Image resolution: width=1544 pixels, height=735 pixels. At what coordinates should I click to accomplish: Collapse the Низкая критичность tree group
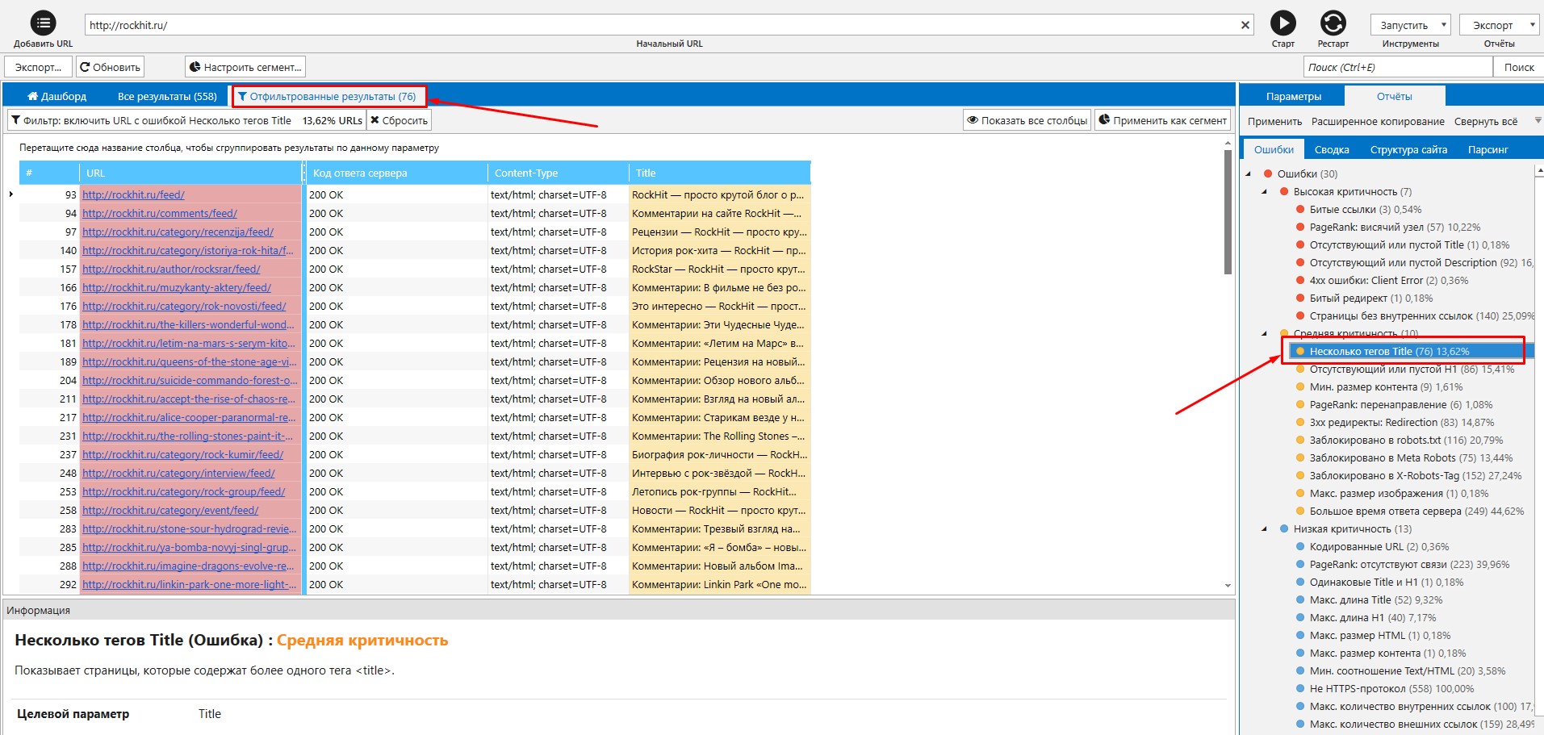(x=1265, y=529)
